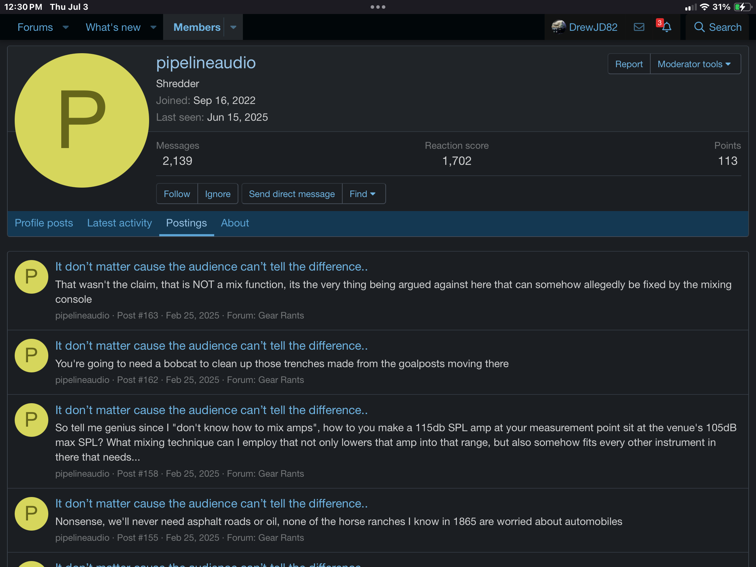Expand the What's new dropdown arrow
This screenshot has width=756, height=567.
153,27
